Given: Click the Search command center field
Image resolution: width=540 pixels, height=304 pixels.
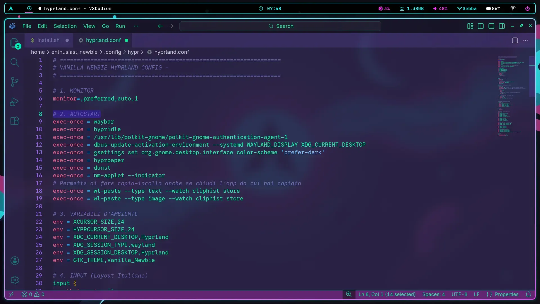Looking at the screenshot, I should click(280, 26).
